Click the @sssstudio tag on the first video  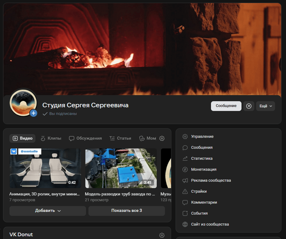click(29, 151)
